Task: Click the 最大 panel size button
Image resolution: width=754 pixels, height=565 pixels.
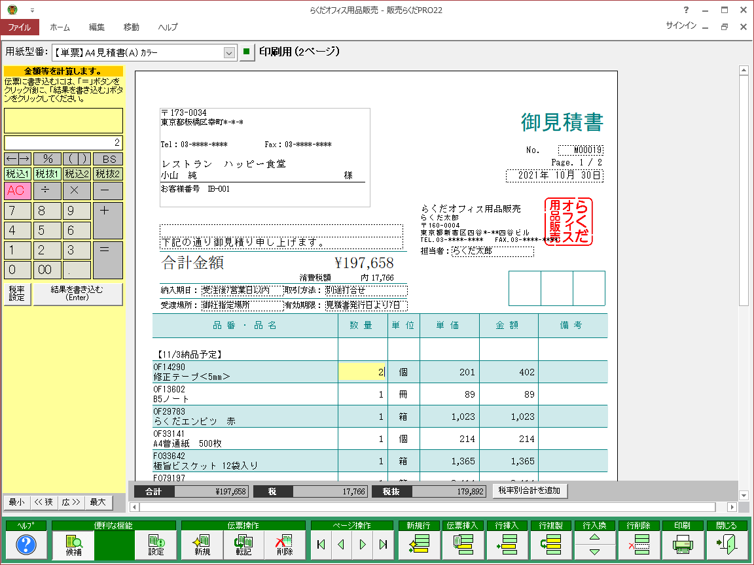Action: pyautogui.click(x=98, y=502)
